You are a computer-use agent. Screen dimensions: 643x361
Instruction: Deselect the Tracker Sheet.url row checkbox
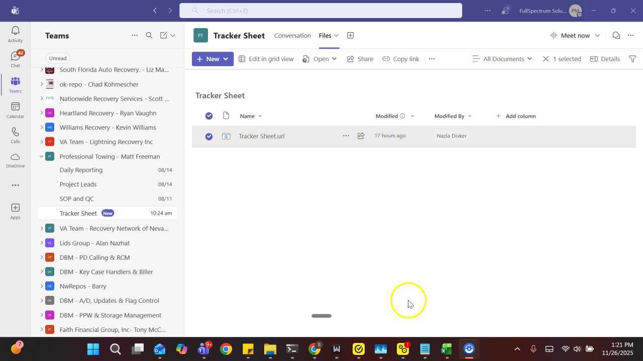pos(209,136)
